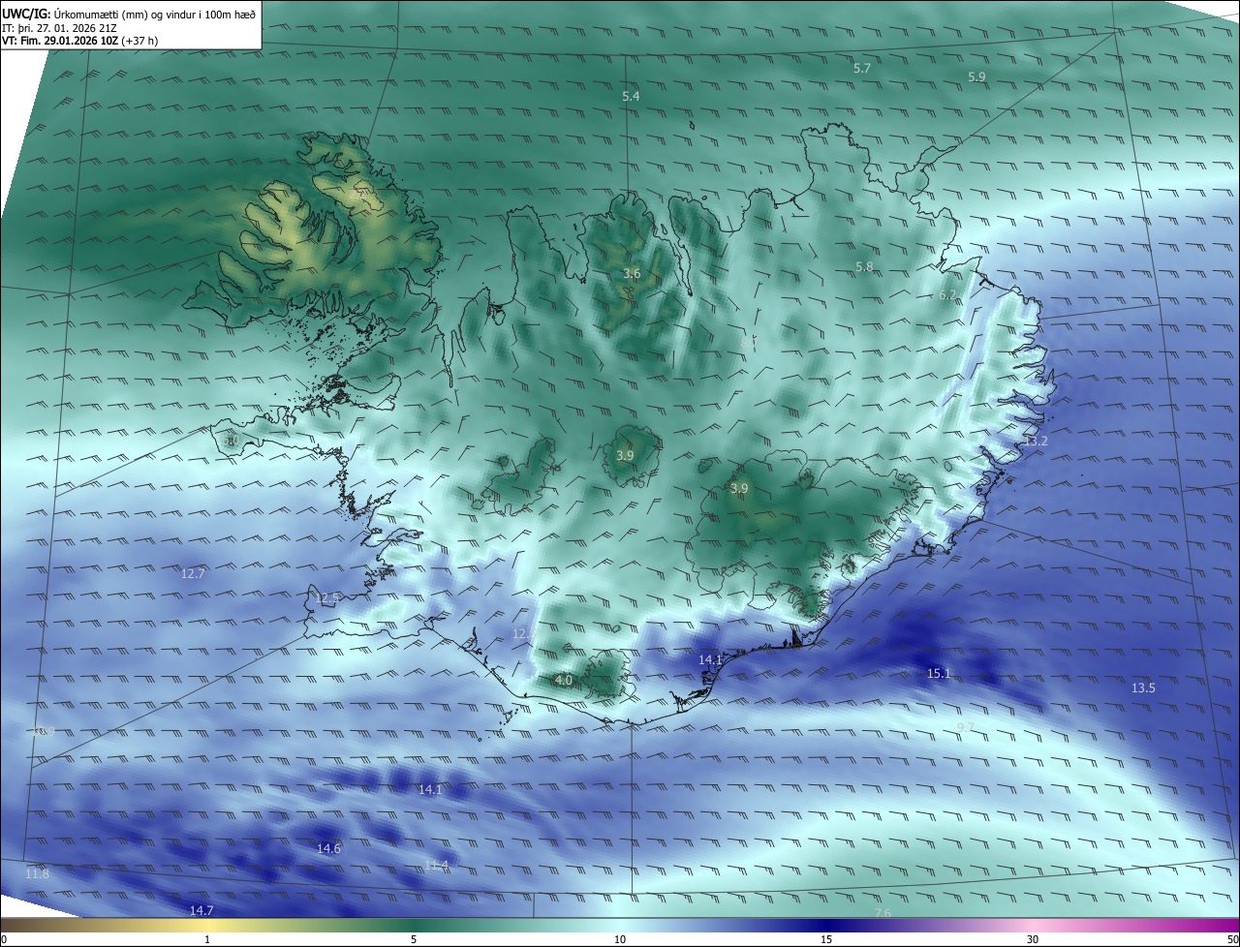Click the colorbar tick label 15
Screen dimensions: 1240x947
(x=826, y=940)
